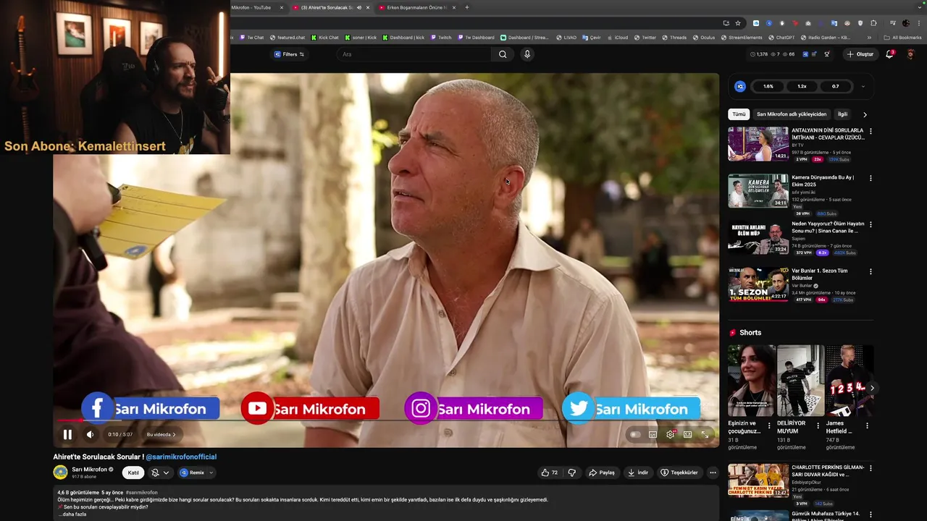This screenshot has width=927, height=521.
Task: Open the Filters dropdown
Action: [289, 54]
